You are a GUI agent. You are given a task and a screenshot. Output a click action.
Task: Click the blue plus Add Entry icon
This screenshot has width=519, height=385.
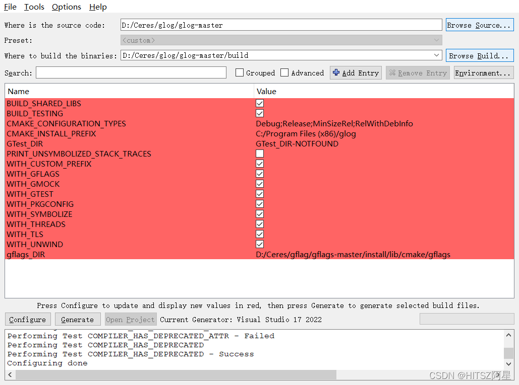click(x=336, y=72)
